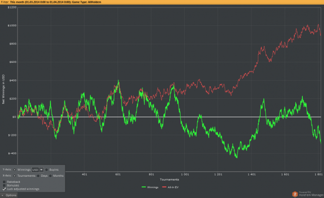Collapse the Options panel chevron

pyautogui.click(x=2, y=195)
